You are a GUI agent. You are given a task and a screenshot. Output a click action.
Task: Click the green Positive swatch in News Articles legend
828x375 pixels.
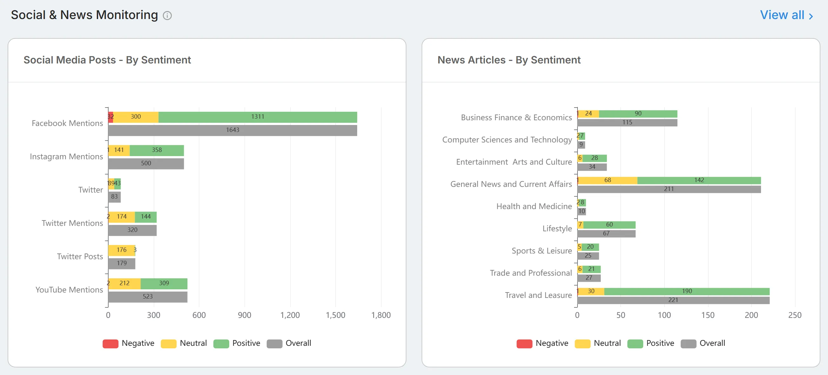635,344
